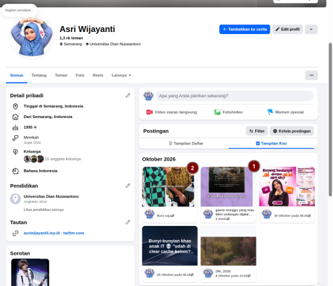Start Video siaran langsung
The height and width of the screenshot is (286, 333).
coord(171,112)
